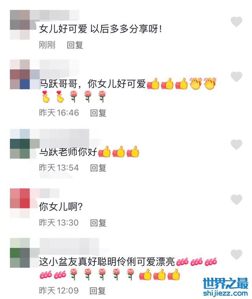
Task: Like the comment '女儿好可爱 以后多多分享呀'
Action: pyautogui.click(x=236, y=22)
